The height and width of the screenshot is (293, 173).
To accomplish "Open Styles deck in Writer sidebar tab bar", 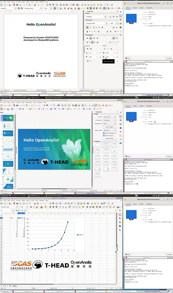I will [x=120, y=20].
